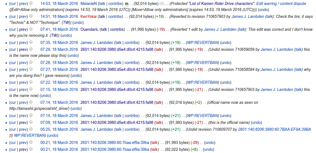Click cur for the 07:08 revision

pyautogui.click(x=13, y=123)
